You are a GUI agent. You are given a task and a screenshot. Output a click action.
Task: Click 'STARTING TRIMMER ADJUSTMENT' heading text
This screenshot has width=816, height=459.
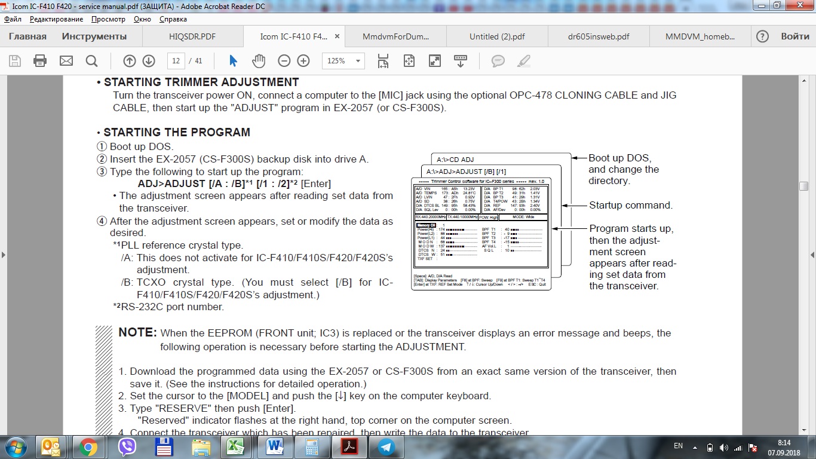201,82
